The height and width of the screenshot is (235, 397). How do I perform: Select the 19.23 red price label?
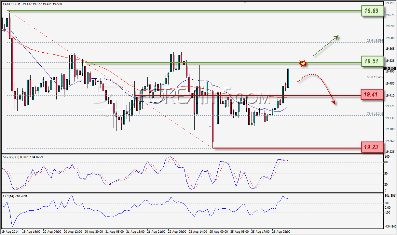click(371, 148)
